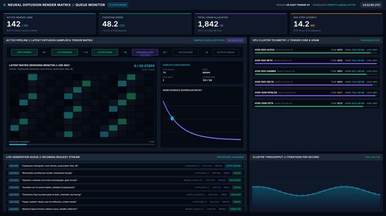This screenshot has height=216, width=386.
Task: Click the purple precision badge in pipeline header
Action: (235, 40)
